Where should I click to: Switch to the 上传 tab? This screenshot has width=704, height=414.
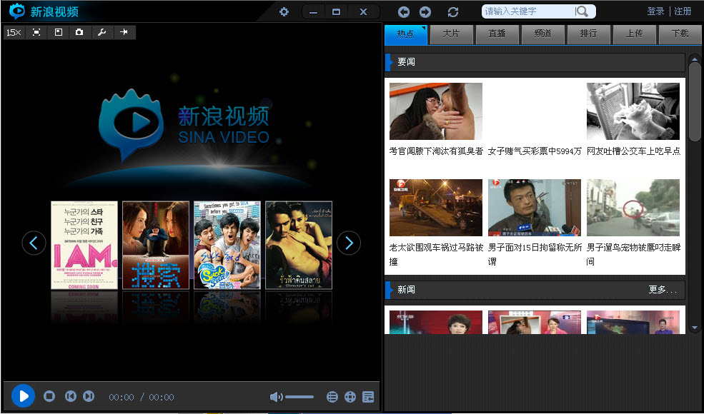[635, 34]
